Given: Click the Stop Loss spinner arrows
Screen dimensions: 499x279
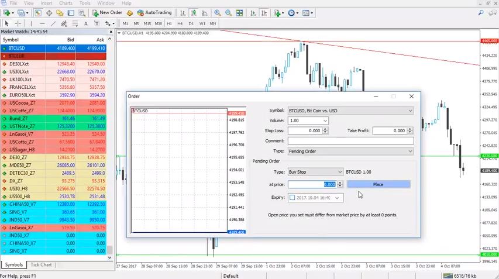Looking at the screenshot, I should (325, 131).
